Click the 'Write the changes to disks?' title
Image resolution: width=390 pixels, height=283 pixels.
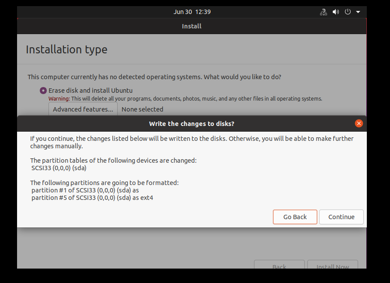[192, 124]
